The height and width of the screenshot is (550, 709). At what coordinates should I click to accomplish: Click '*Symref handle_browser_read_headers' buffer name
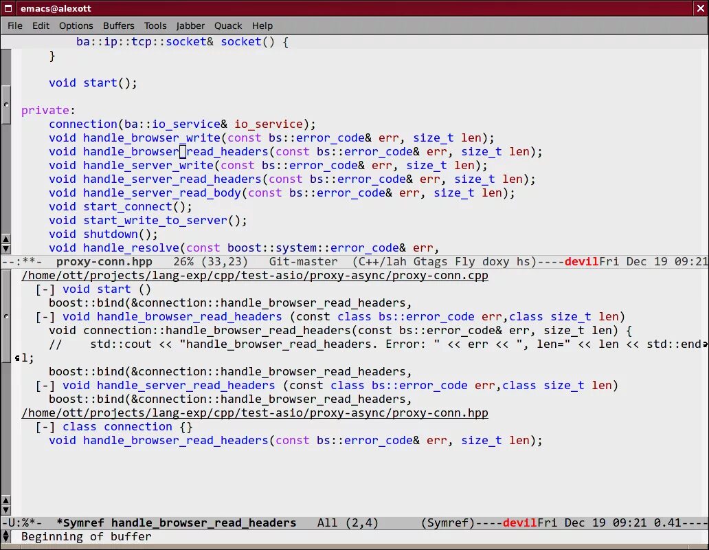click(177, 523)
